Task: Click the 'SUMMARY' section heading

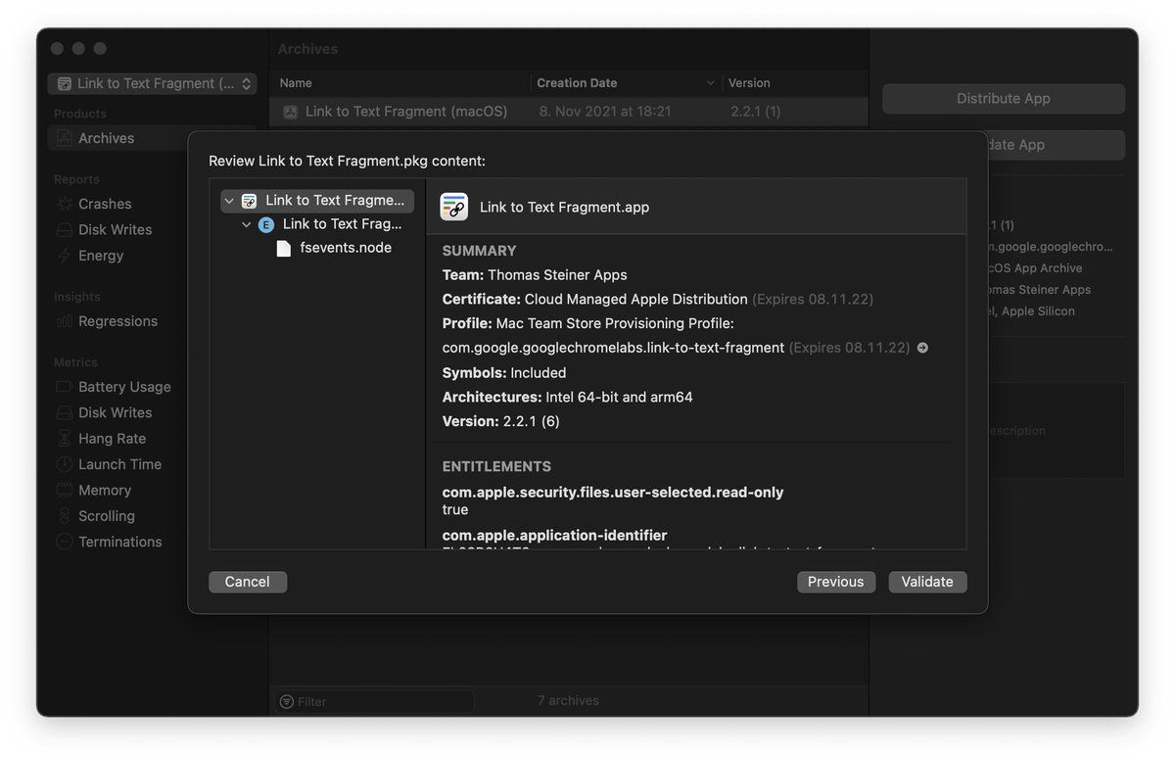Action: (x=480, y=251)
